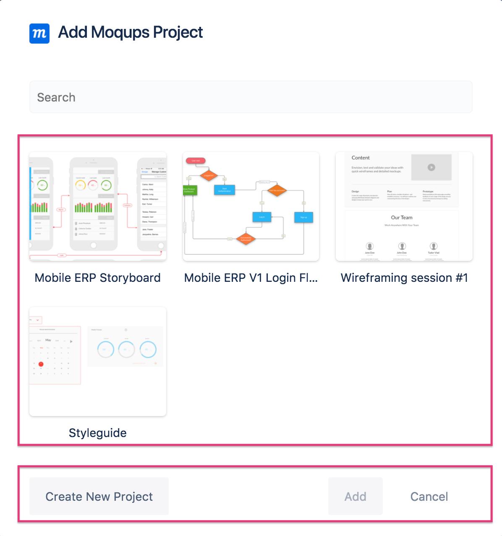This screenshot has height=536, width=502.
Task: Click the orange Successfully Authenticated diamond
Action: (x=247, y=239)
